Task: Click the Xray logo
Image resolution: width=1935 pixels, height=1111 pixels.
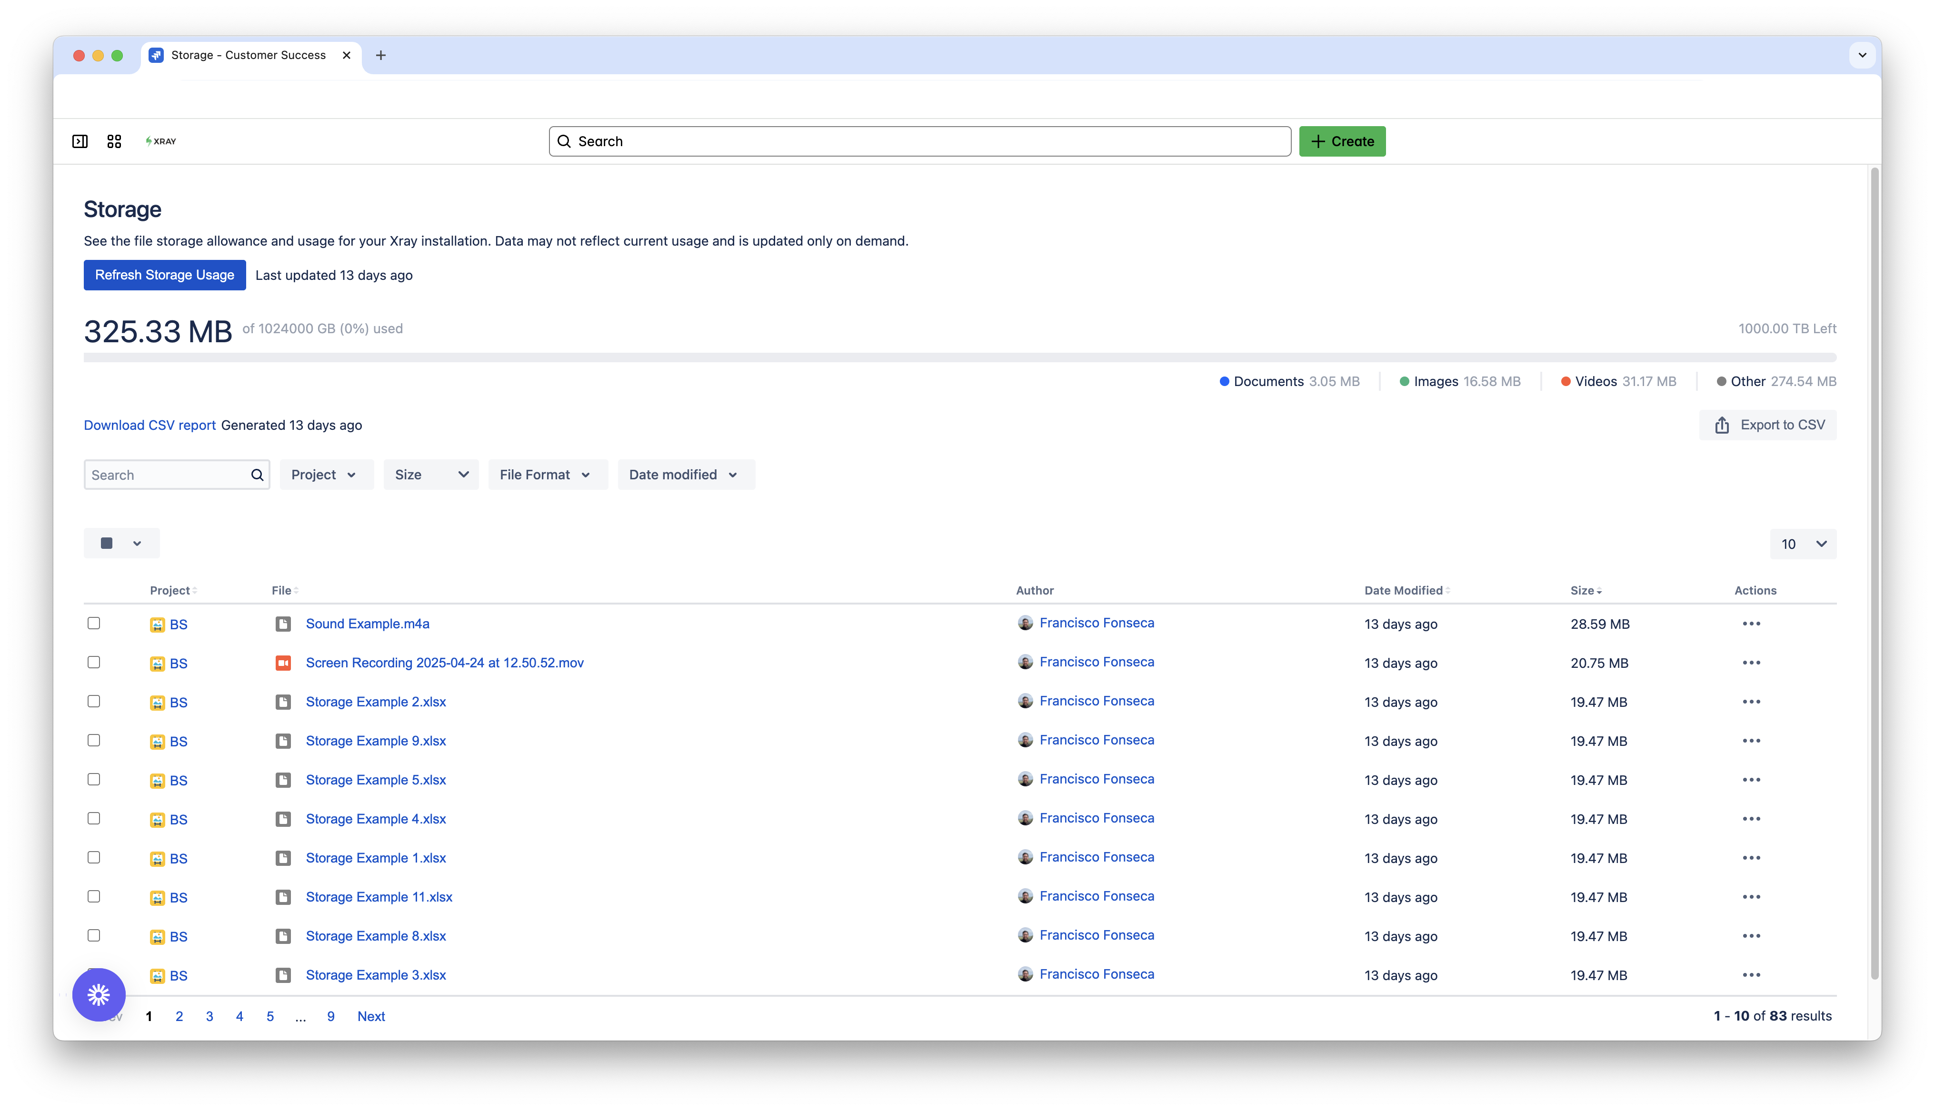Action: pyautogui.click(x=160, y=141)
